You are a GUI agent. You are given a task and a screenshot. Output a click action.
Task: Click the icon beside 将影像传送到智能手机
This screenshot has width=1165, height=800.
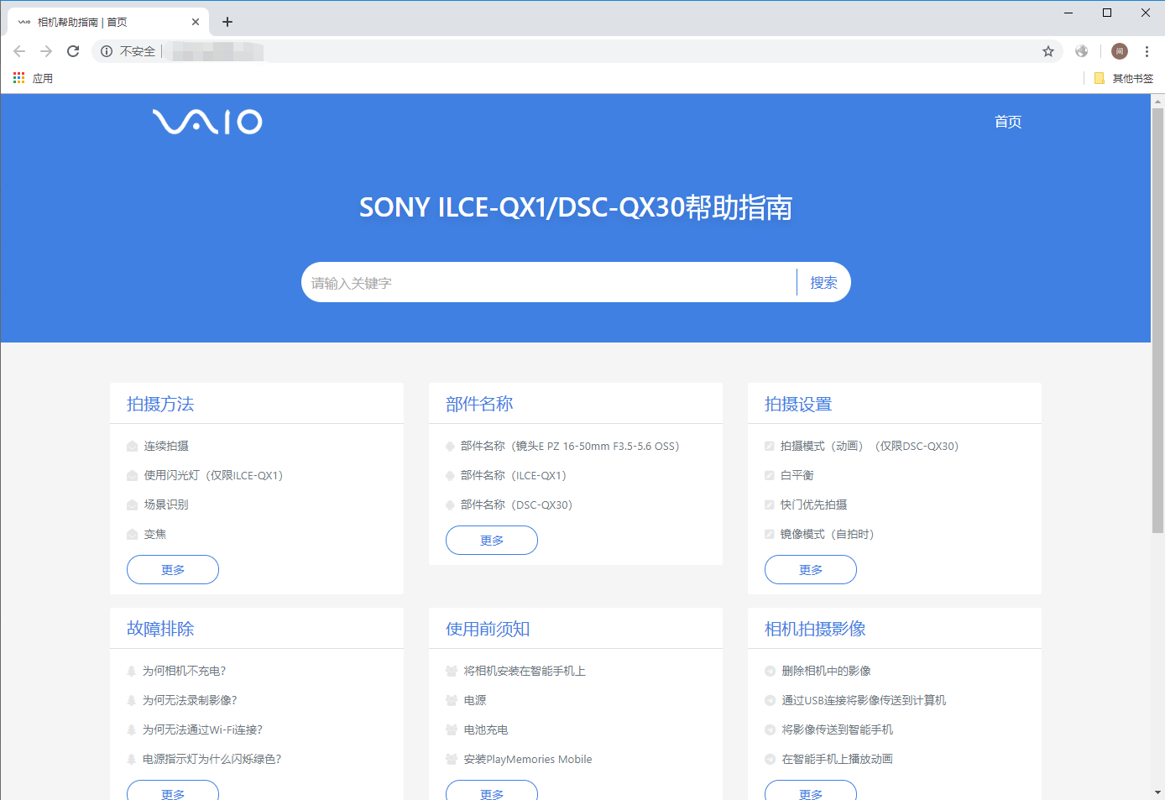click(x=770, y=730)
